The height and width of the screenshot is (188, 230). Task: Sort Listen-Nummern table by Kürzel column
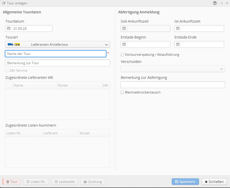click(x=94, y=133)
